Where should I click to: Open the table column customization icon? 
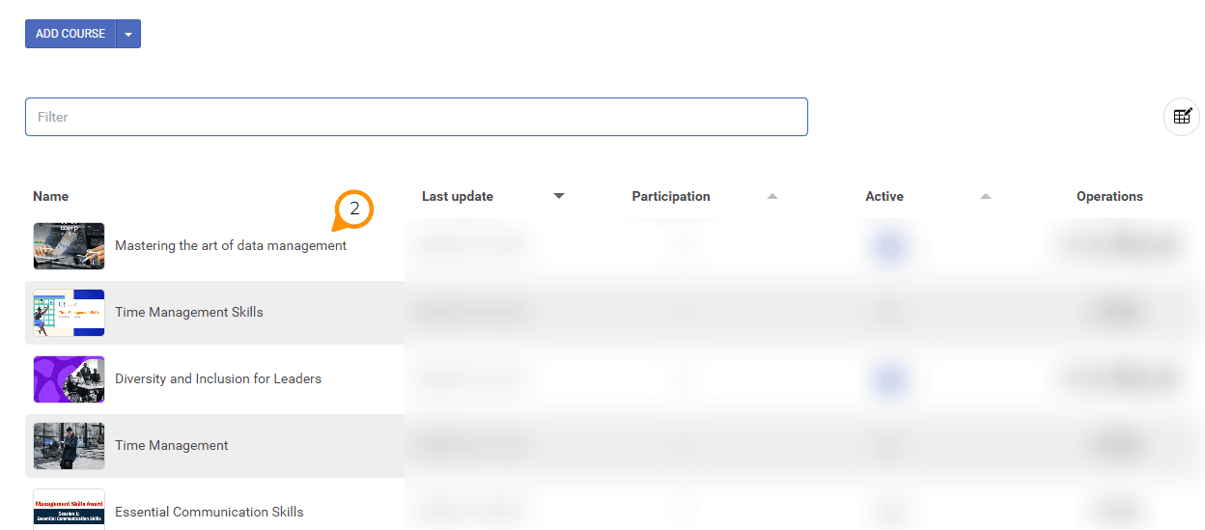(x=1182, y=117)
